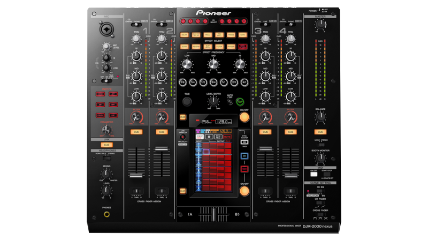Flip the mic OFF/ON/TALK OVER switch
Viewport: 428px width, 241px height.
tap(106, 81)
